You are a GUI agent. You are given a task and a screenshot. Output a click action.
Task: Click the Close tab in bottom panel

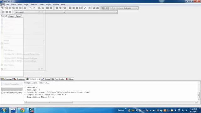click(70, 79)
